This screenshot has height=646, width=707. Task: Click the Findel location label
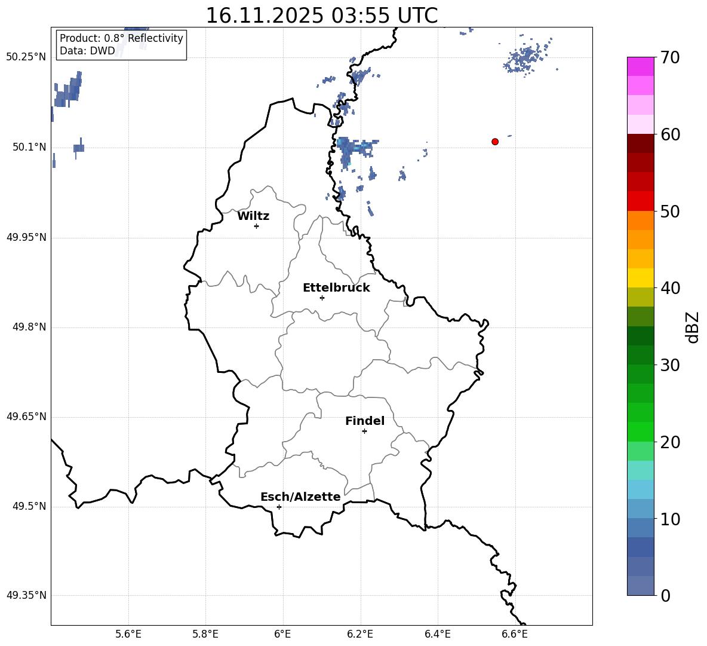(x=365, y=421)
